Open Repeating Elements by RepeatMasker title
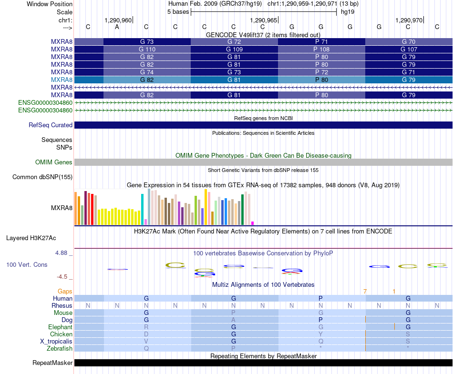 [x=263, y=356]
